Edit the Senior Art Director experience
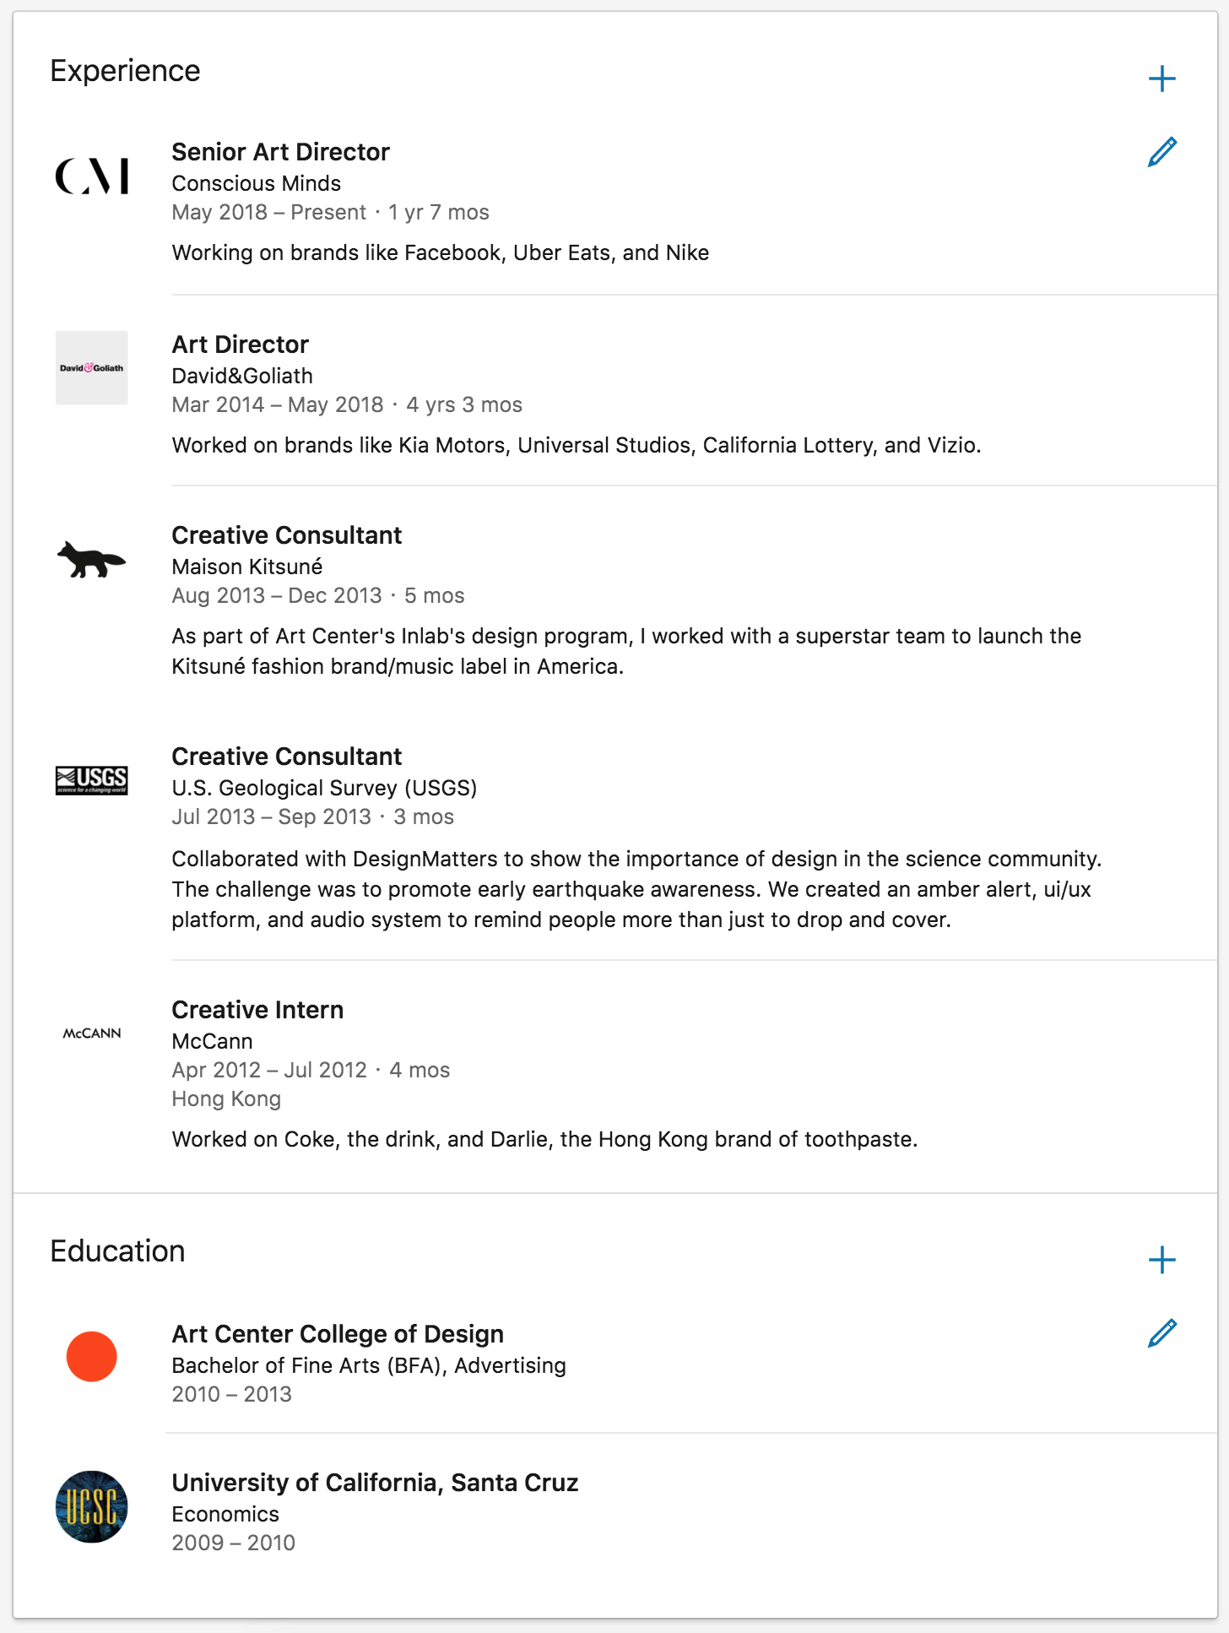The width and height of the screenshot is (1229, 1633). click(x=1161, y=152)
